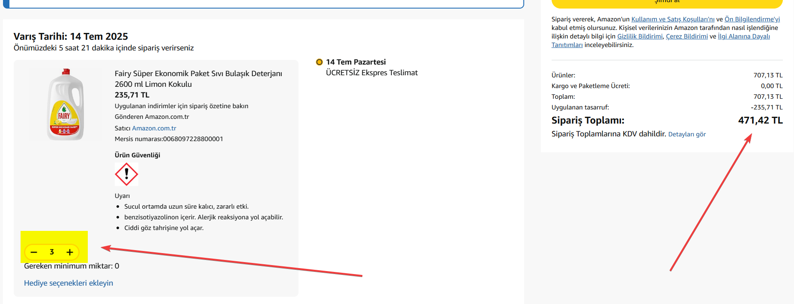Increase quantity with the plus button

[70, 252]
